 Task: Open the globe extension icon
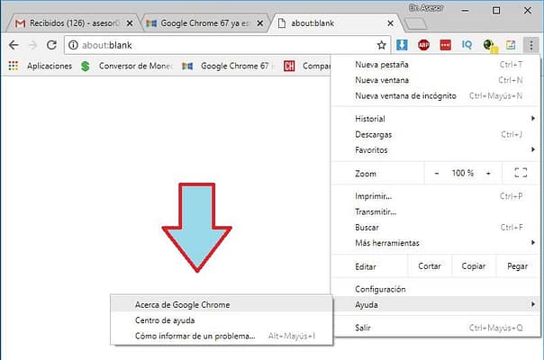[x=490, y=45]
